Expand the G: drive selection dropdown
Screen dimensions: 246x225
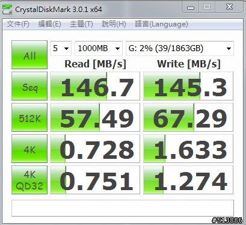(180, 48)
